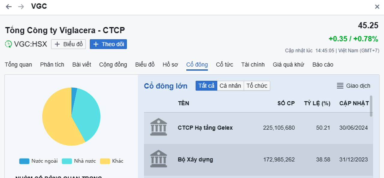Close the VGC panel
This screenshot has height=178, width=384.
pos(377,7)
